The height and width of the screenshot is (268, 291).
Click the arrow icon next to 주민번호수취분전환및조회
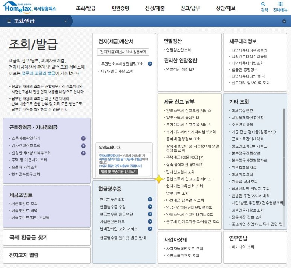[150, 64]
